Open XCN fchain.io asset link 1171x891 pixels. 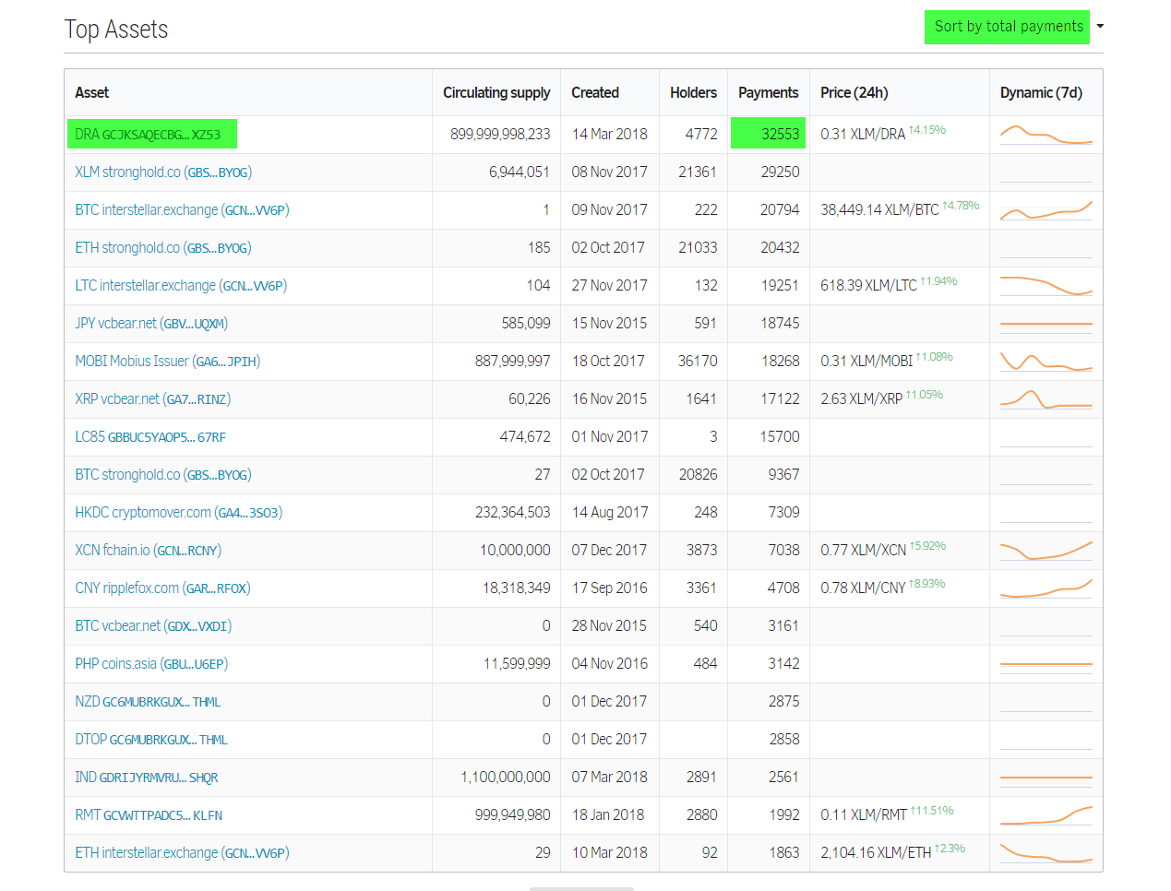coord(149,551)
